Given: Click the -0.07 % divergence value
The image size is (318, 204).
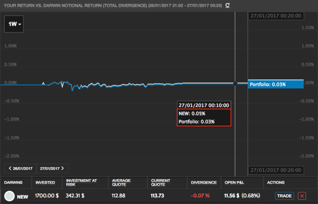Looking at the screenshot, I should [200, 195].
